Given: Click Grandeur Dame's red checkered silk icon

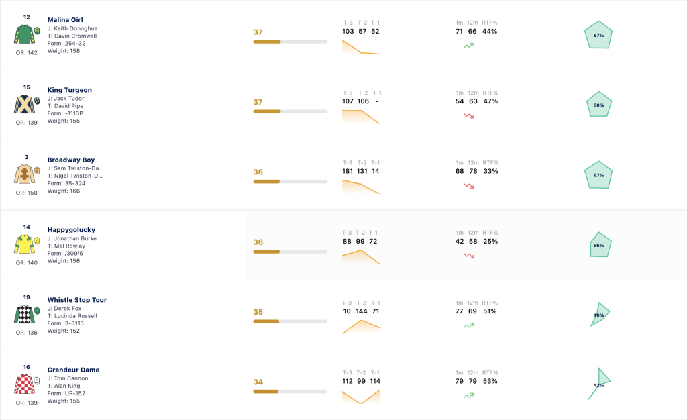Looking at the screenshot, I should click(x=27, y=384).
